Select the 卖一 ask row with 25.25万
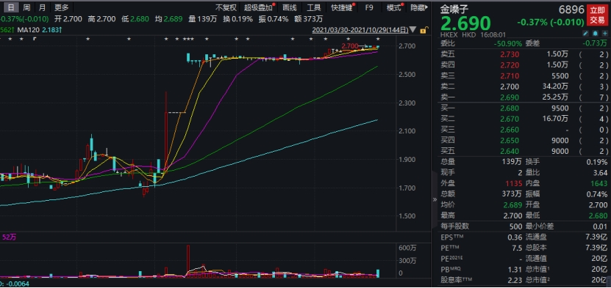The image size is (611, 288). (524, 97)
